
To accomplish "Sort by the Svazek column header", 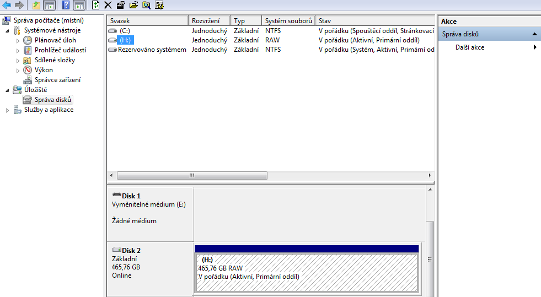I will 148,21.
